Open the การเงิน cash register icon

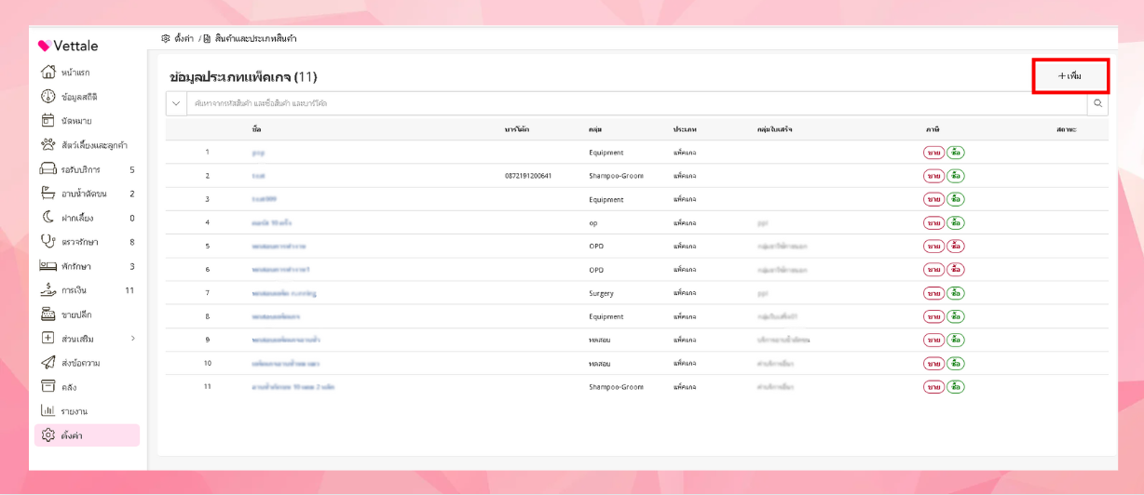point(48,290)
